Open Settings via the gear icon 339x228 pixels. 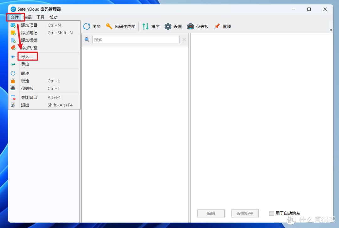pyautogui.click(x=168, y=27)
